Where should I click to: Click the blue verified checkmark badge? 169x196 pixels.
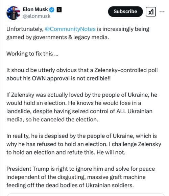tap(52, 9)
